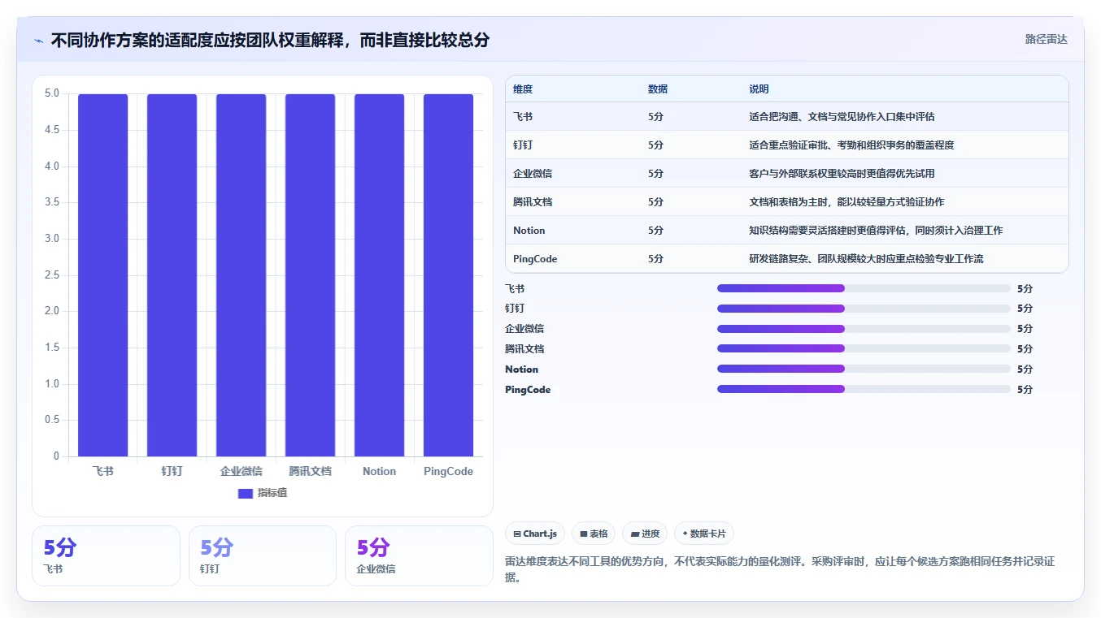
Task: Click the 钉钉 label in the progress list
Action: click(x=515, y=309)
